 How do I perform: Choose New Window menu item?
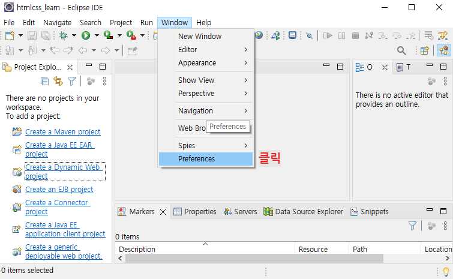coord(206,37)
